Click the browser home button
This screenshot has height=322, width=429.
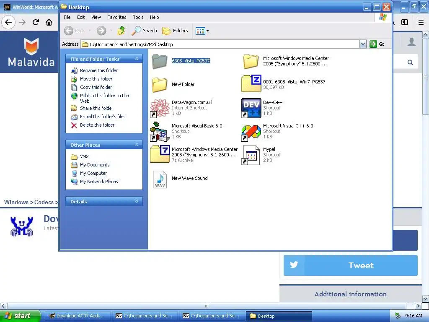49,22
